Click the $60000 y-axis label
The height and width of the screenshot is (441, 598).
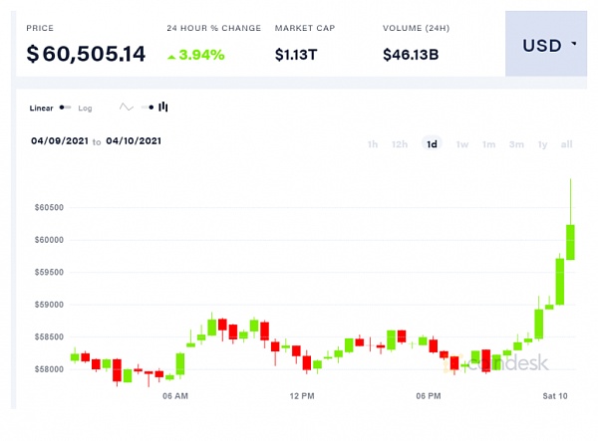[49, 240]
